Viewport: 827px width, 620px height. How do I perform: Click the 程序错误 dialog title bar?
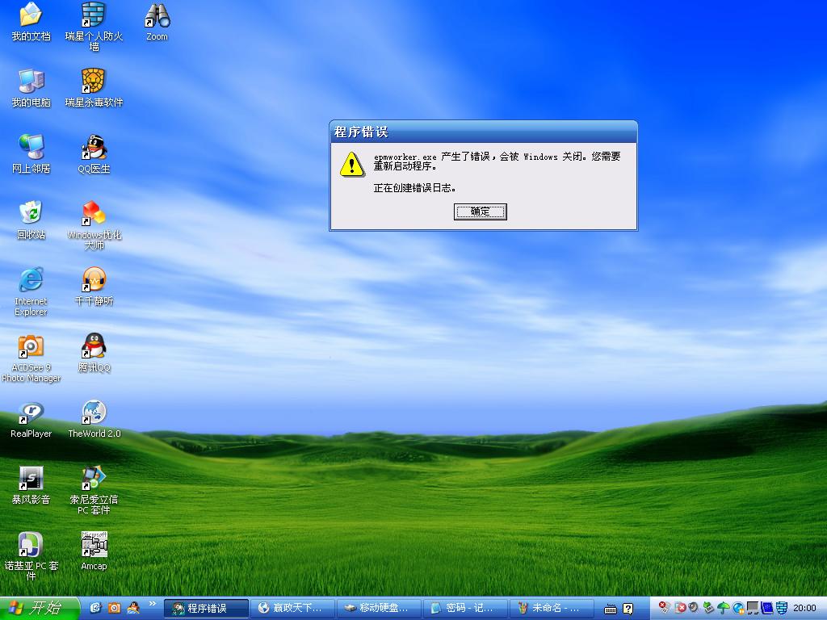point(483,132)
